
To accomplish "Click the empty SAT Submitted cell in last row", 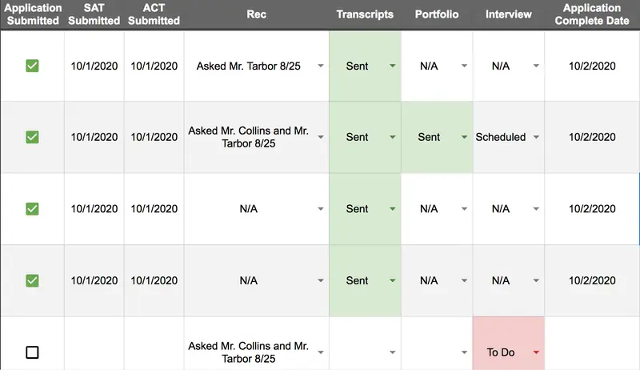I will coord(94,352).
